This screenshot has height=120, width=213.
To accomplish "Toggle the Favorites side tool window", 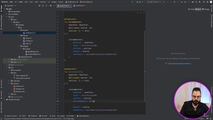I will pyautogui.click(x=1, y=95).
